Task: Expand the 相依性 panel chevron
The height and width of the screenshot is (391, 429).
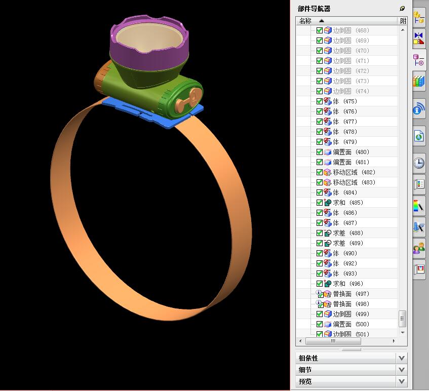Action: click(x=401, y=358)
